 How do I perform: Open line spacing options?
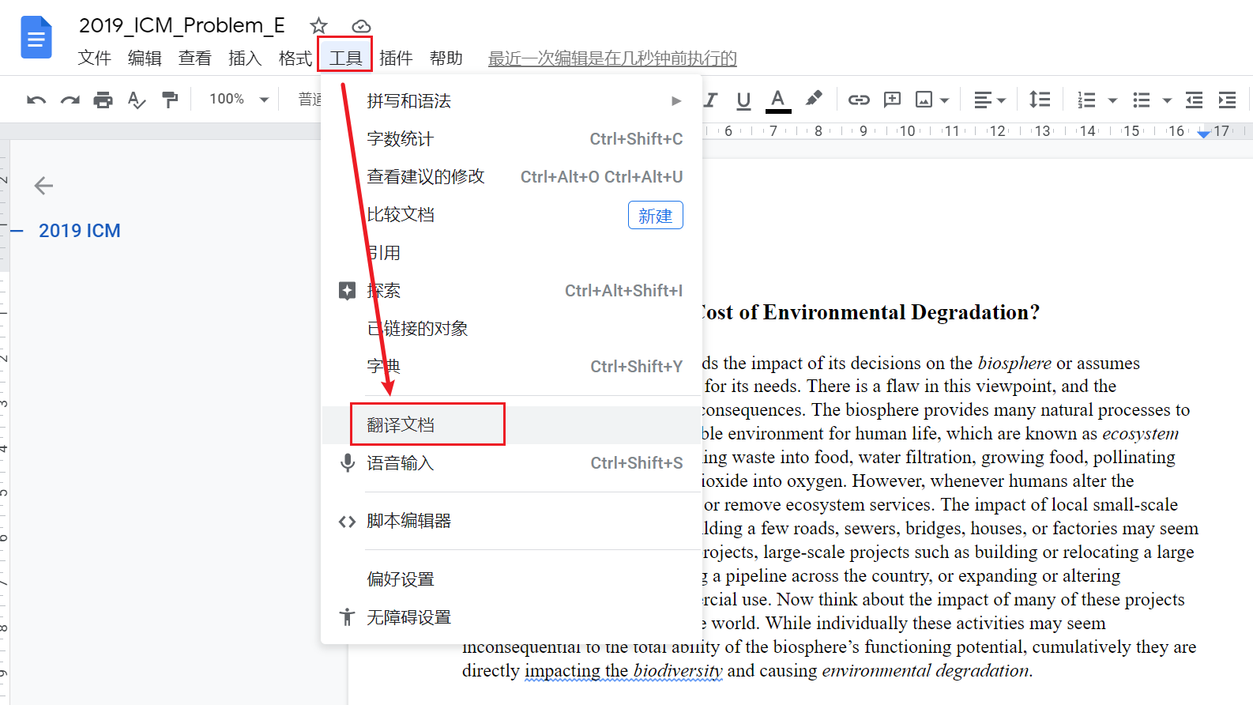coord(1040,100)
